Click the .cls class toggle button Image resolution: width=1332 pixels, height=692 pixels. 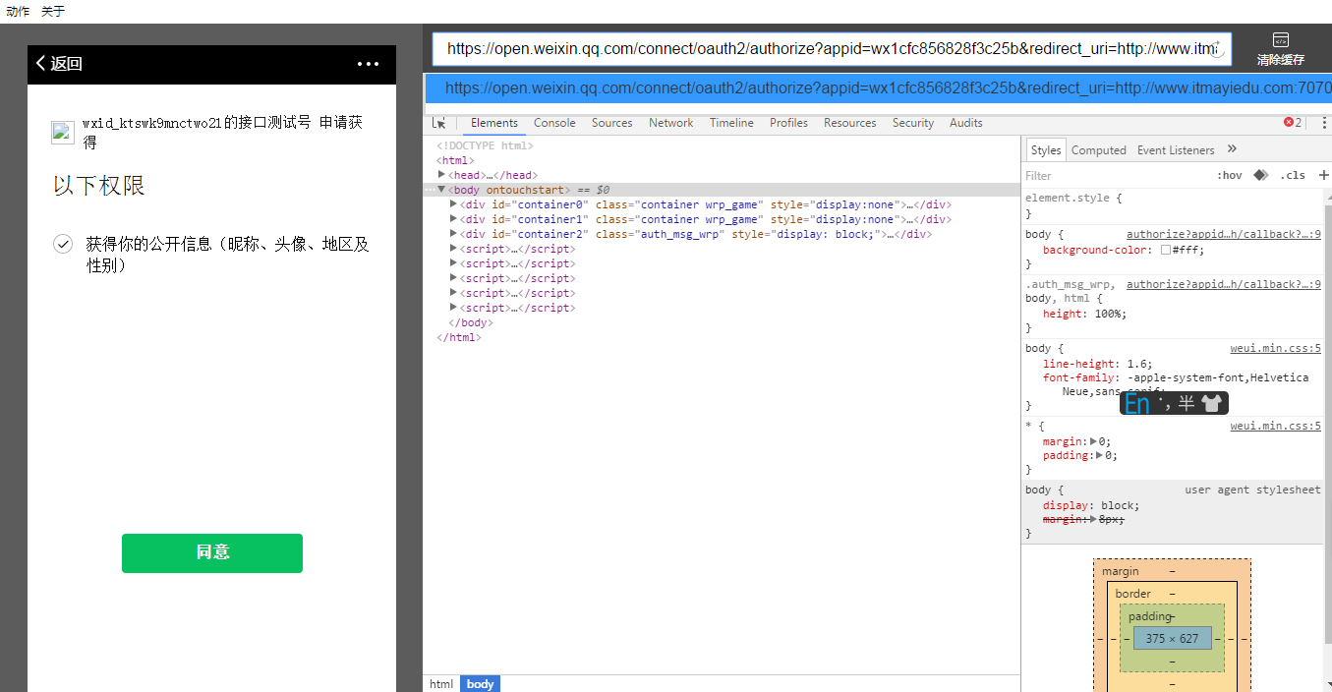pyautogui.click(x=1293, y=176)
